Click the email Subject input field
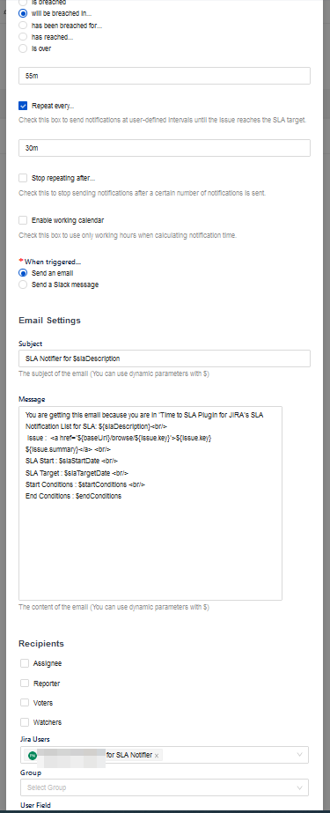The image size is (330, 813). 165,358
